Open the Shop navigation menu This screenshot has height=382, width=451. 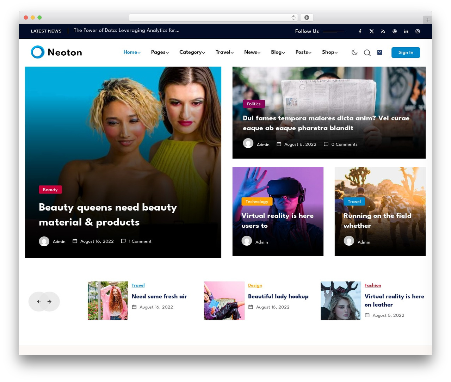click(329, 52)
